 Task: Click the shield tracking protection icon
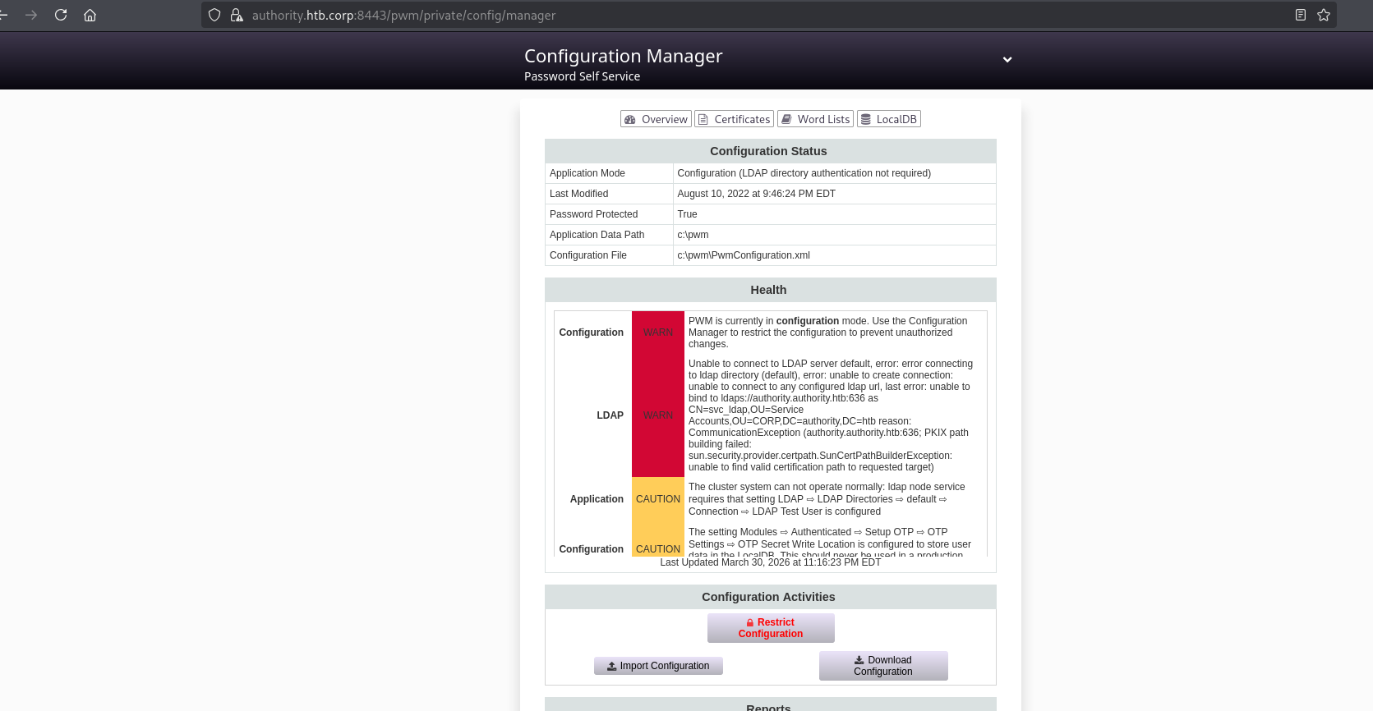[214, 15]
